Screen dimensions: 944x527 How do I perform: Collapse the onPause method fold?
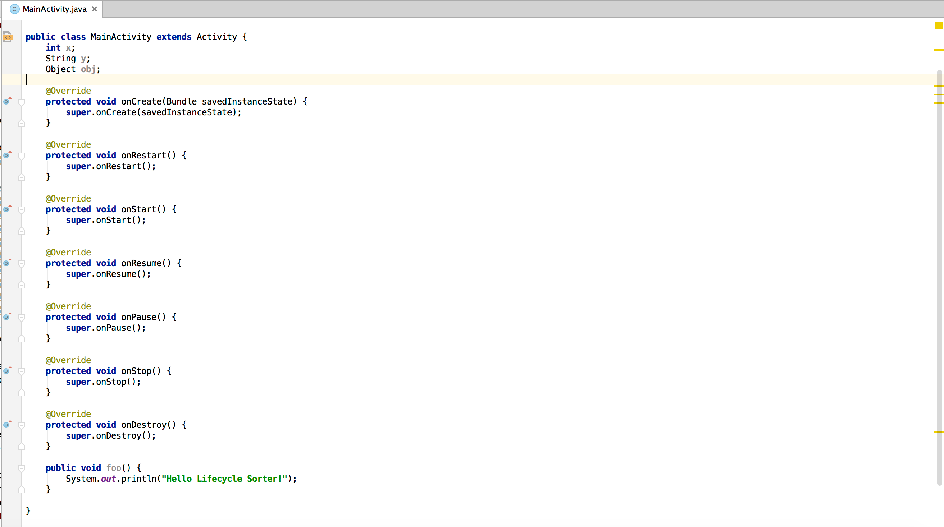(22, 317)
